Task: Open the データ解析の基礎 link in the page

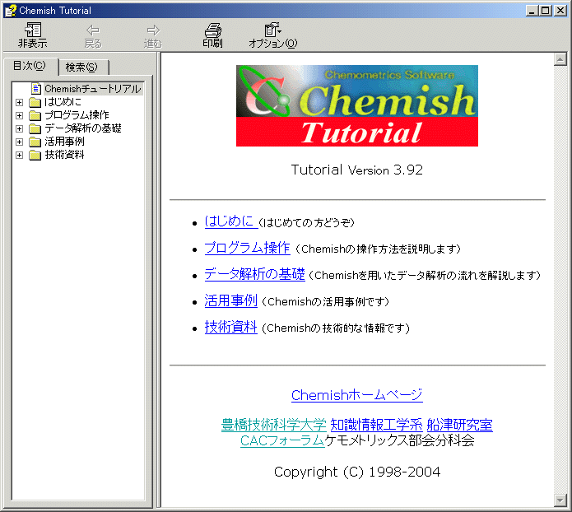Action: click(254, 274)
